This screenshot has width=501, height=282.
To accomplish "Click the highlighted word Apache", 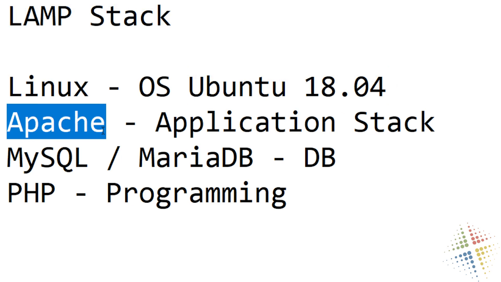I will pos(56,121).
